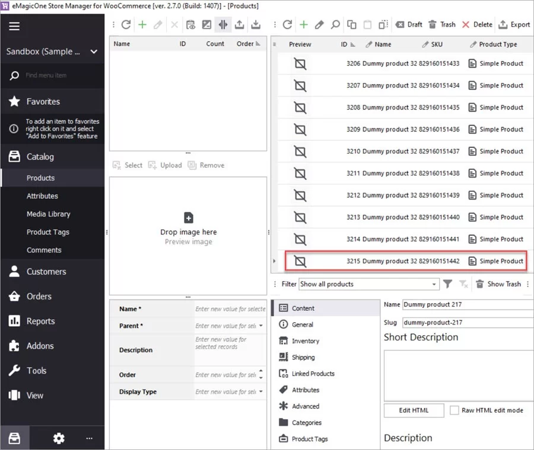
Task: Click the Delete icon in the toolbar
Action: click(x=477, y=24)
